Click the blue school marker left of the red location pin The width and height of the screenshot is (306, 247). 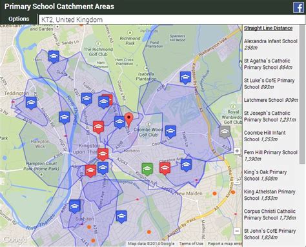pos(119,122)
